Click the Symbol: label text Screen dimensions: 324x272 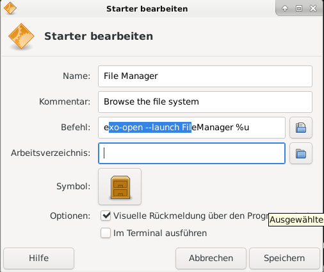(x=73, y=187)
